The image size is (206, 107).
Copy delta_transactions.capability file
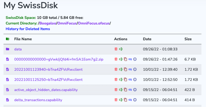[125, 100]
